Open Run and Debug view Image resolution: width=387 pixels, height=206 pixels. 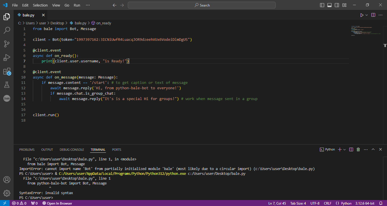click(7, 58)
